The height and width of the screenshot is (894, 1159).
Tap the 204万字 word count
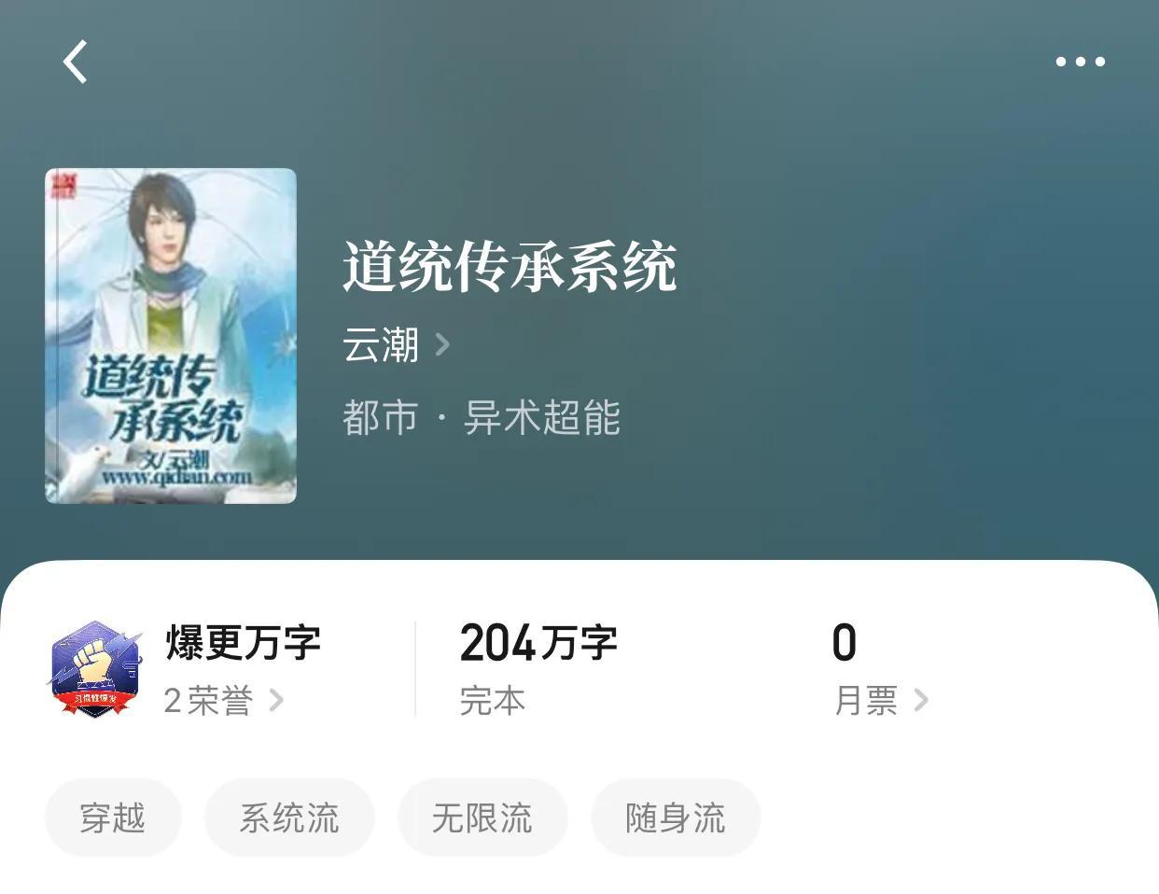pos(538,643)
